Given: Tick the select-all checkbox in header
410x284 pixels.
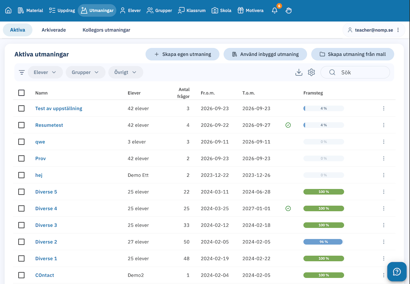Looking at the screenshot, I should 22,93.
